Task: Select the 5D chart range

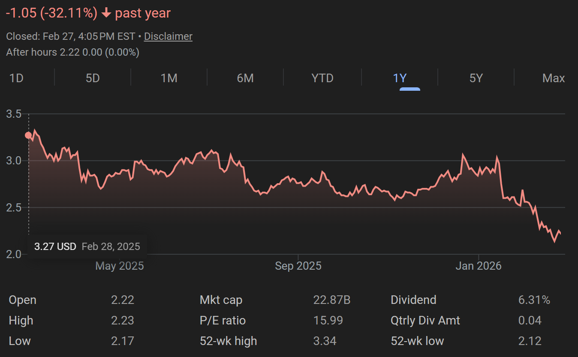Action: click(x=93, y=78)
